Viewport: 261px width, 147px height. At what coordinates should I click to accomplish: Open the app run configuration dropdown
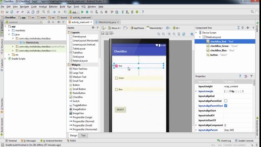click(x=73, y=12)
